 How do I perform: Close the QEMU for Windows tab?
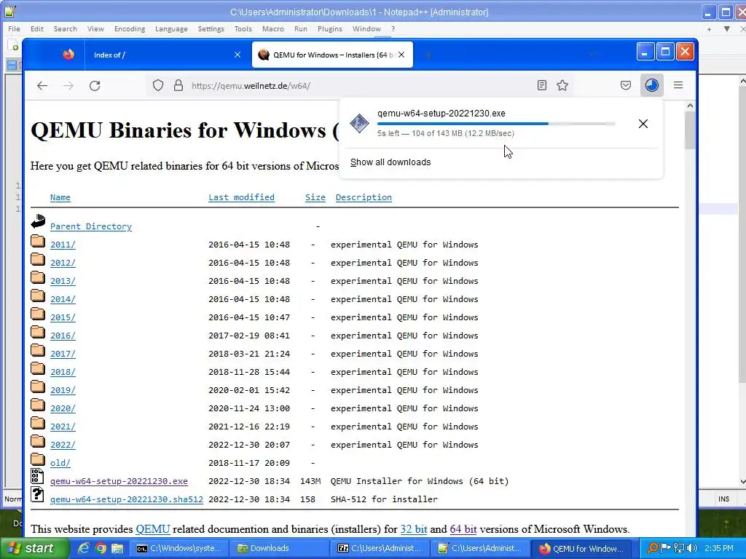point(401,55)
